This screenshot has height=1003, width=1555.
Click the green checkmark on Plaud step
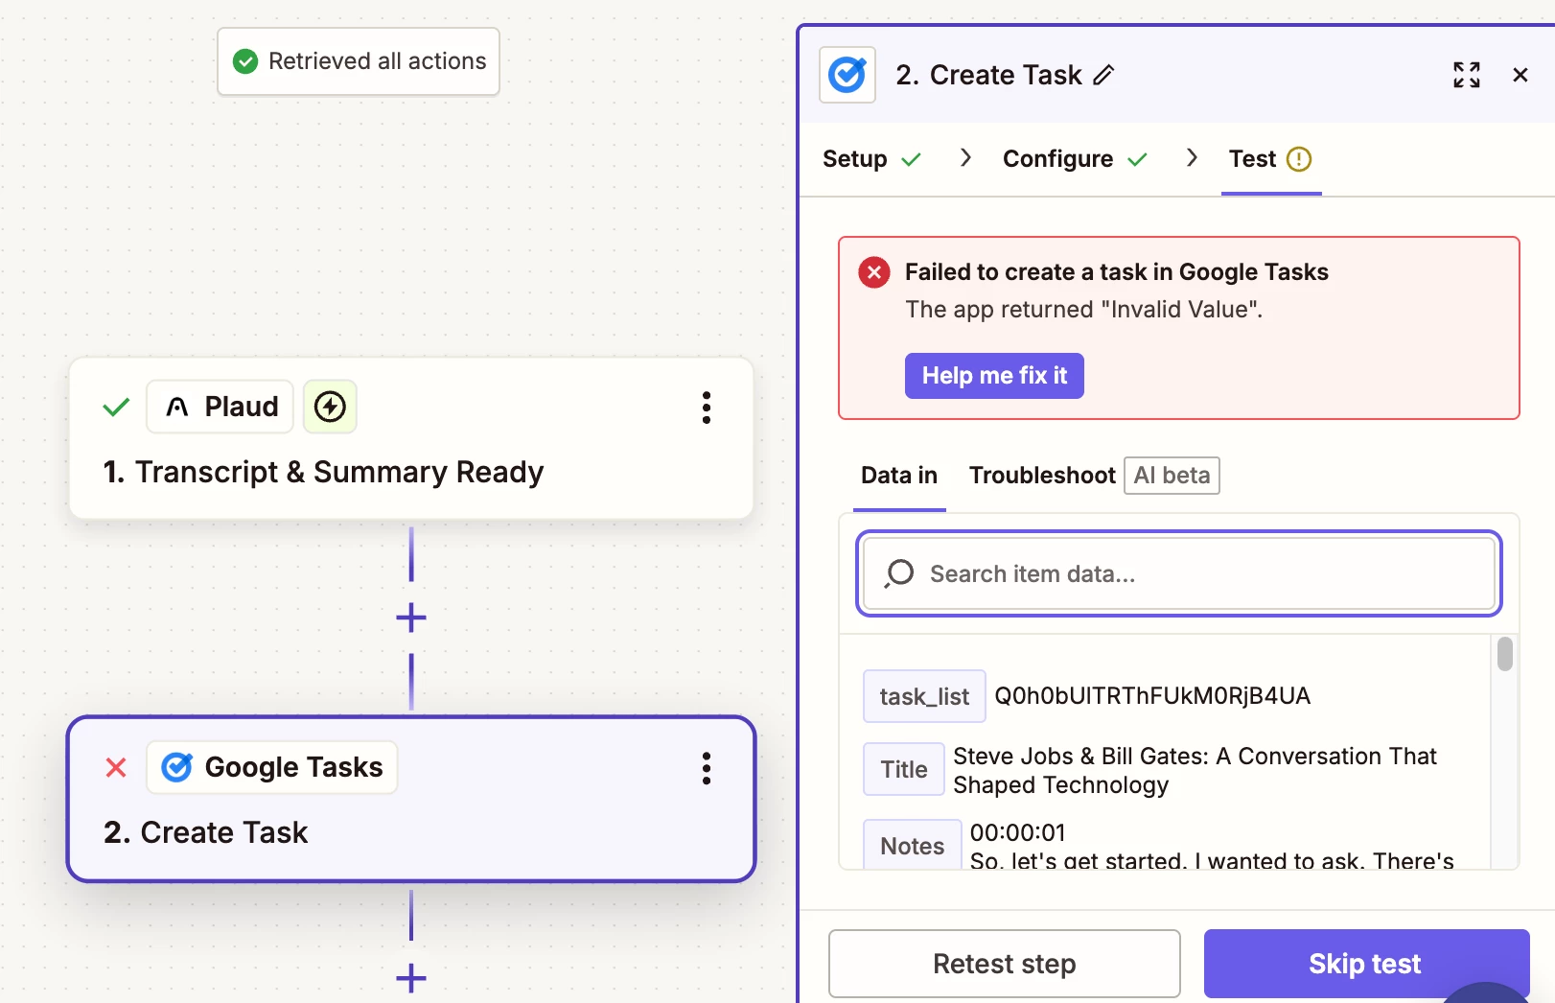[116, 408]
